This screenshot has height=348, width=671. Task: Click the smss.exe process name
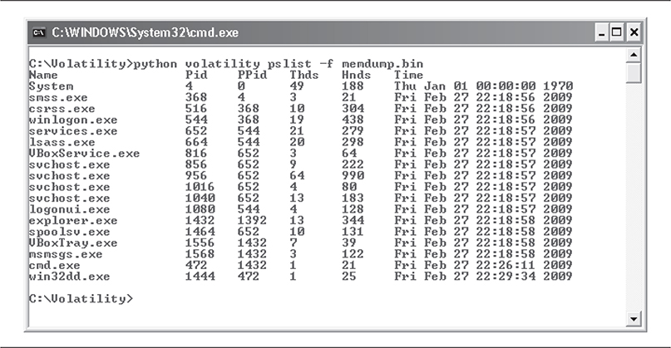pyautogui.click(x=58, y=97)
